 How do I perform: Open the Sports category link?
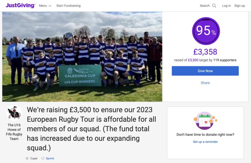pyautogui.click(x=50, y=158)
